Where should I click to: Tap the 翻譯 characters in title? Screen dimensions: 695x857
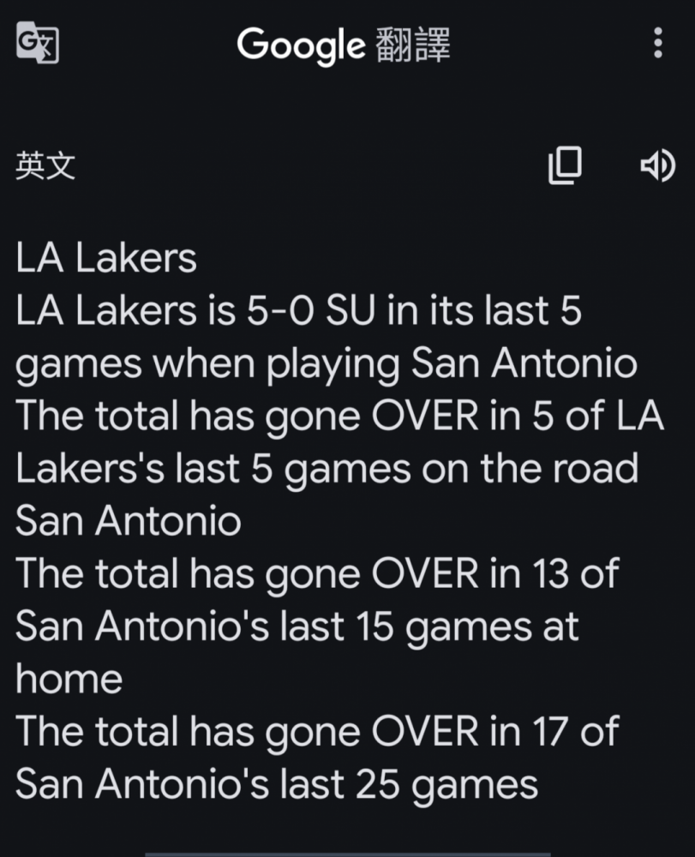click(x=413, y=45)
